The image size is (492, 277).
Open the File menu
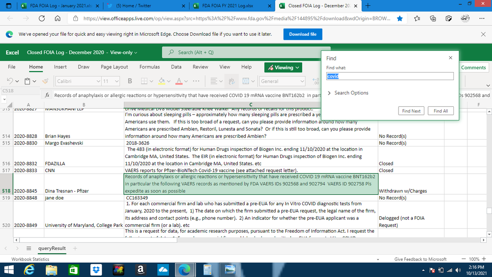pyautogui.click(x=12, y=67)
